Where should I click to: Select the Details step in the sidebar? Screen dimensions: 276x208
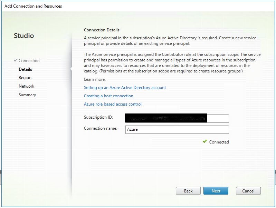pos(25,69)
